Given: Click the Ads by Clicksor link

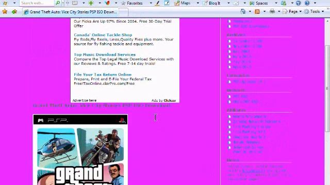Looking at the screenshot, I should coord(163,101).
